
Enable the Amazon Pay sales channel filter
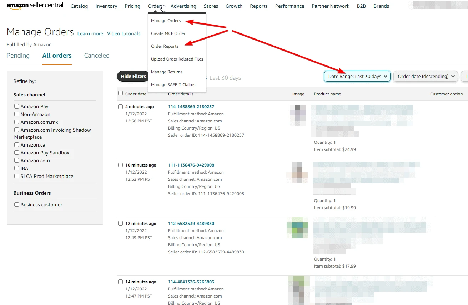16,106
